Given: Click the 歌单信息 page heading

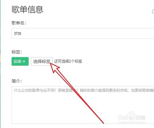Looking at the screenshot, I should tap(27, 9).
